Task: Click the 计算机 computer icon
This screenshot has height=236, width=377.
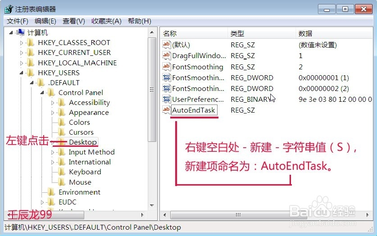Action: coord(20,32)
